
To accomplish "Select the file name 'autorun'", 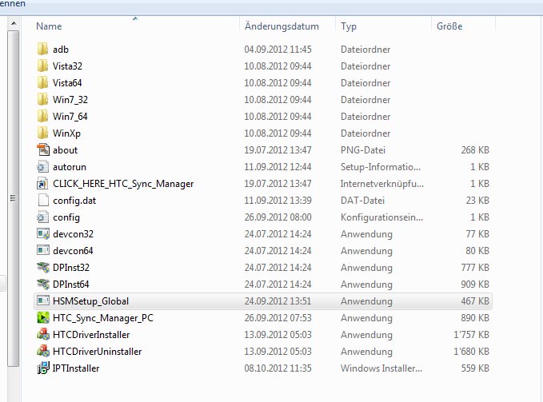I will click(x=70, y=167).
